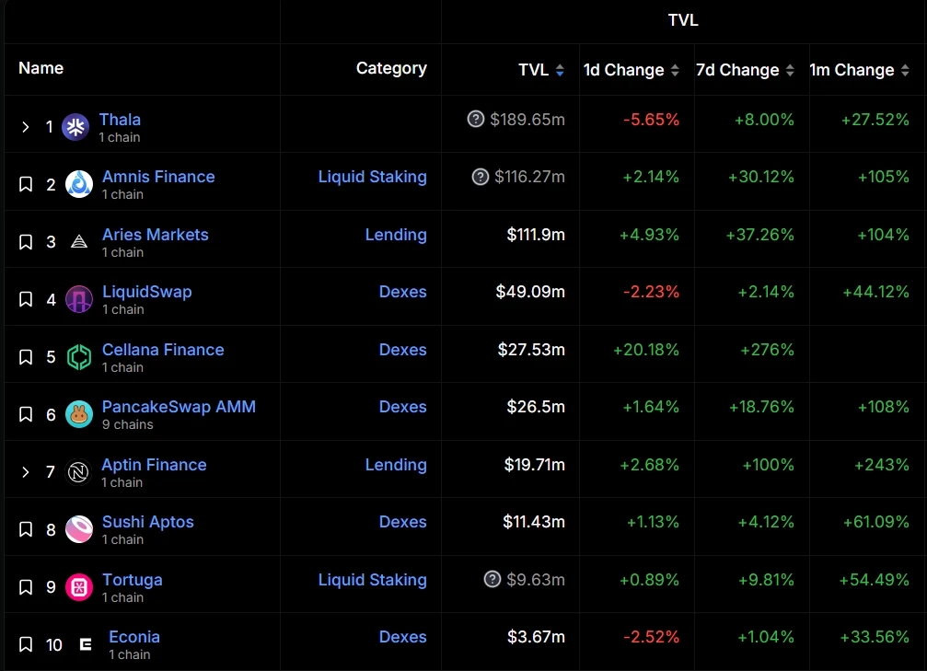Click the Tortuga pink logo icon
The height and width of the screenshot is (671, 927).
coord(79,587)
